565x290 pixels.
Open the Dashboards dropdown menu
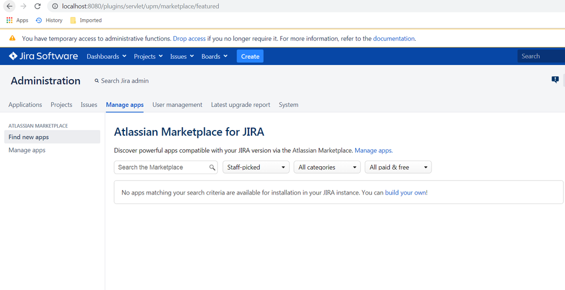[107, 56]
